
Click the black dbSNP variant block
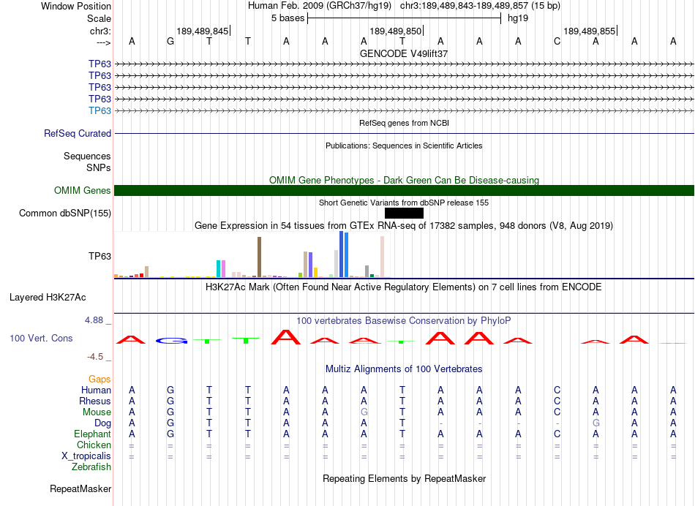point(404,213)
